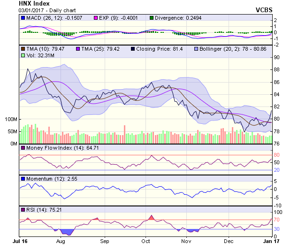
Task: Click the Money Flow Index legend marker
Action: 23,148
